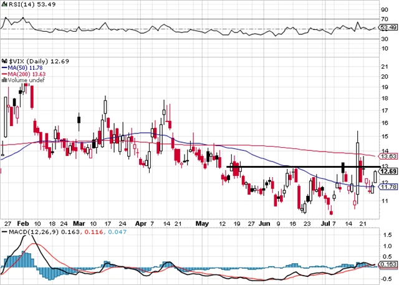Image resolution: width=399 pixels, height=285 pixels.
Task: Click the red MA(200) line marker
Action: pyautogui.click(x=4, y=74)
